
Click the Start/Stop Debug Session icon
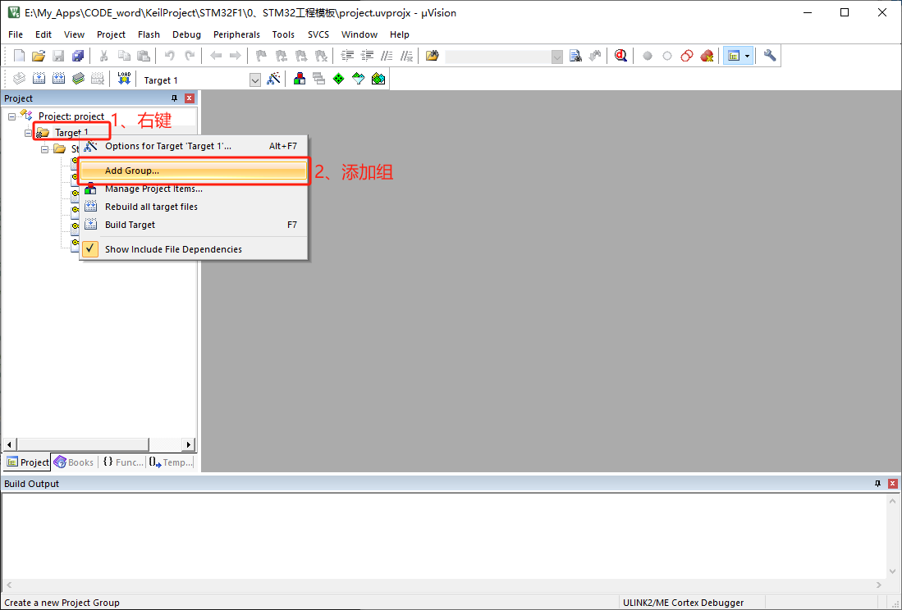point(620,56)
